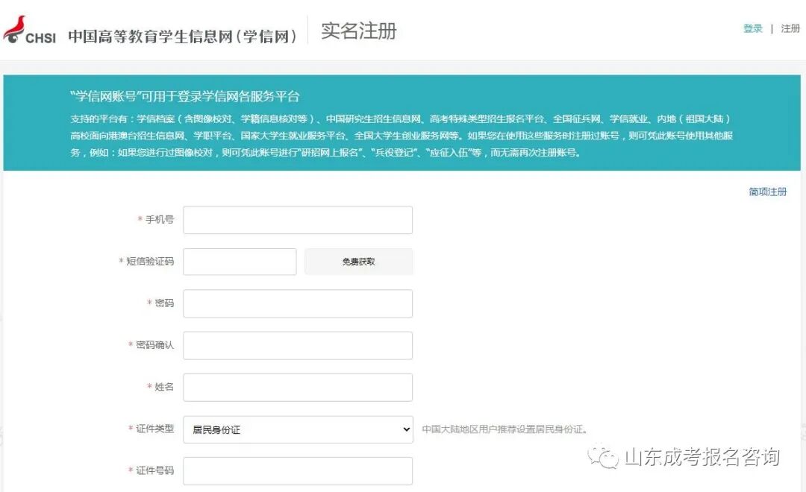The image size is (806, 492).
Task: Open the 注册 link in header
Action: coord(790,29)
